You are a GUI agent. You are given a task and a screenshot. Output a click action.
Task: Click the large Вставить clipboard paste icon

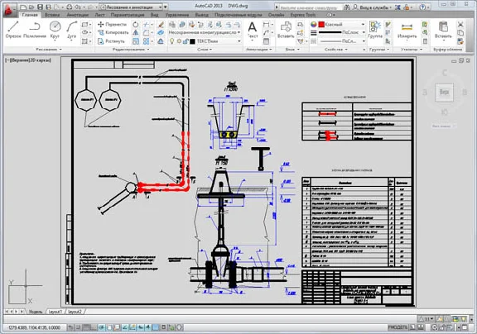point(443,30)
